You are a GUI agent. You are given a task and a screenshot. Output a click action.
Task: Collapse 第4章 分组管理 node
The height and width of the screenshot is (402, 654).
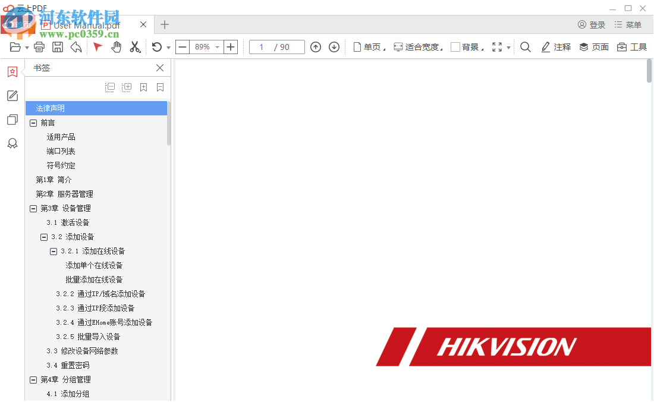(x=33, y=380)
